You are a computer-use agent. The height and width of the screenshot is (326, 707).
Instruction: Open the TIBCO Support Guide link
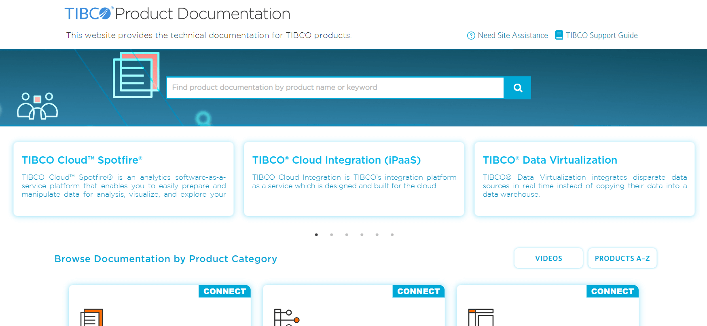(x=601, y=36)
